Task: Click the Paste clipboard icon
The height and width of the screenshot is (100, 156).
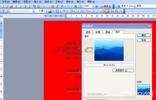Action: 53,6
